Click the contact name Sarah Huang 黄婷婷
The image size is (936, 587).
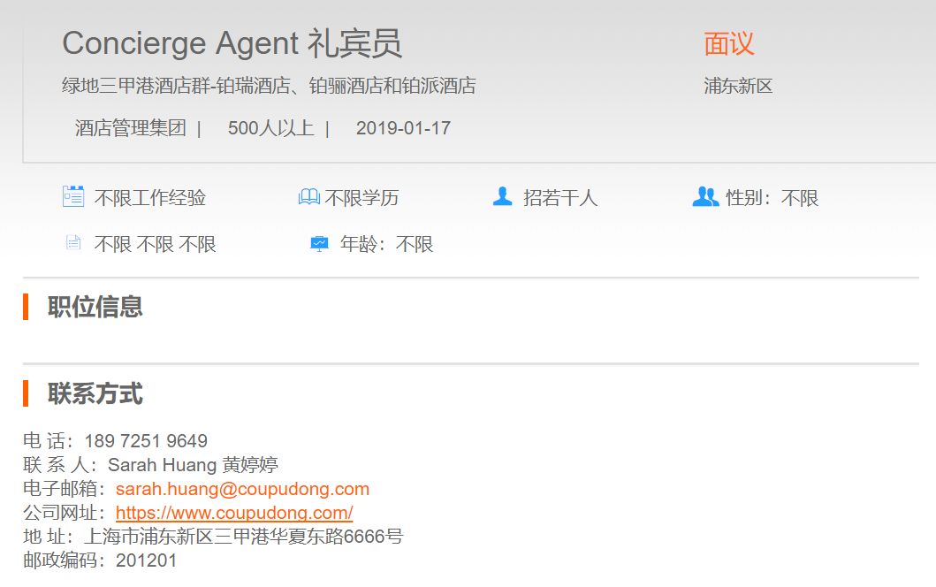tap(193, 465)
